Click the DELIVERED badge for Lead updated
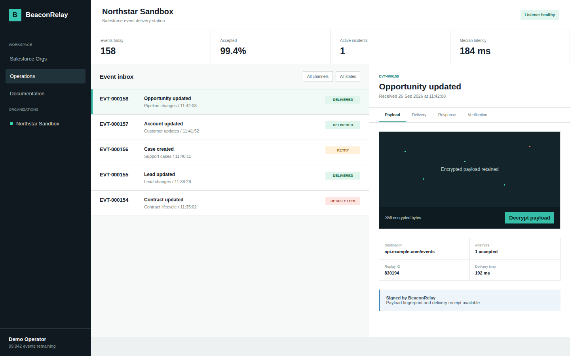This screenshot has height=356, width=570. click(343, 176)
